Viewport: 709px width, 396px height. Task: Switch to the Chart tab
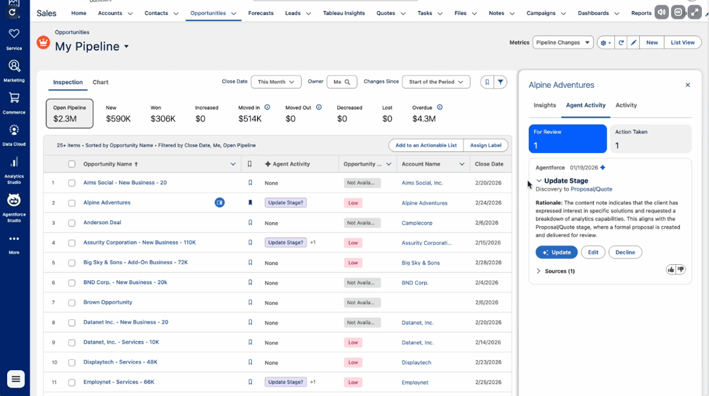[100, 82]
